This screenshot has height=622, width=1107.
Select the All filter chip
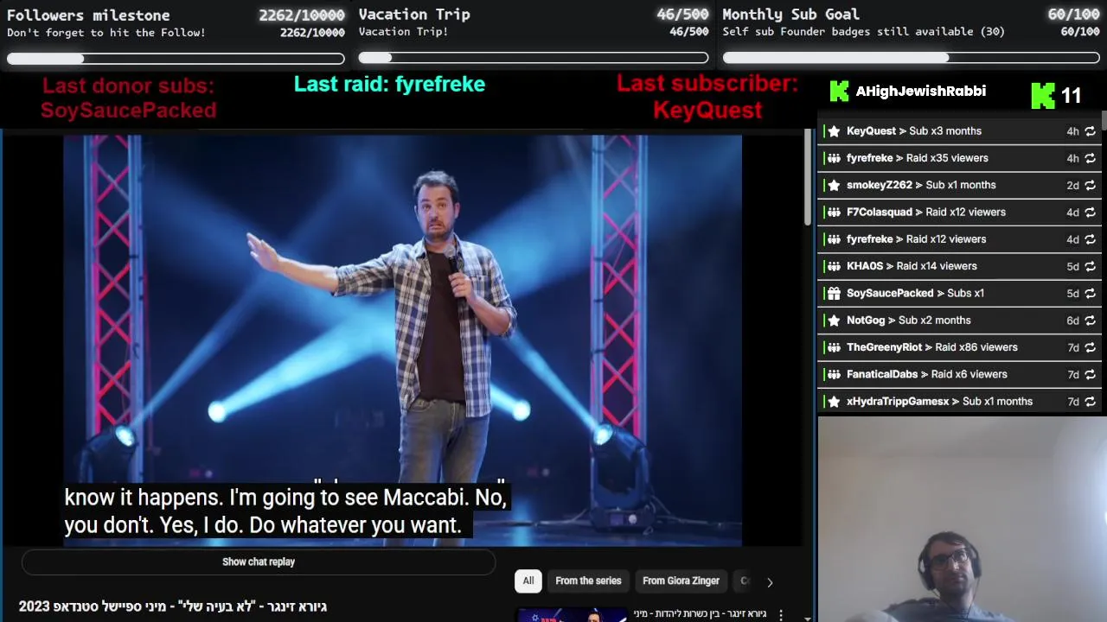[528, 581]
